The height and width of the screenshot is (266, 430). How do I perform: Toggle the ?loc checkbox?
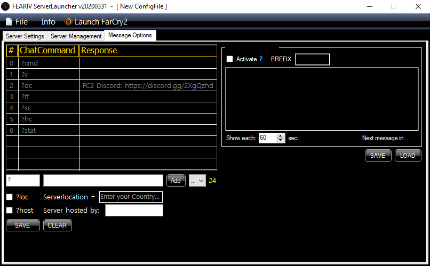click(10, 197)
